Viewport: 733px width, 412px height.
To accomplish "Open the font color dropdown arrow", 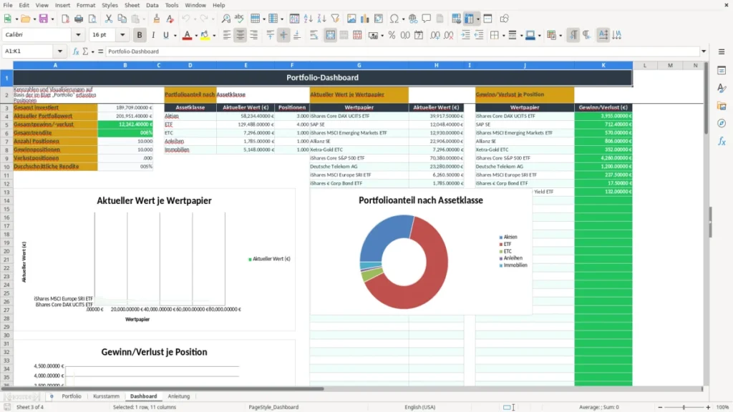I will [x=196, y=35].
